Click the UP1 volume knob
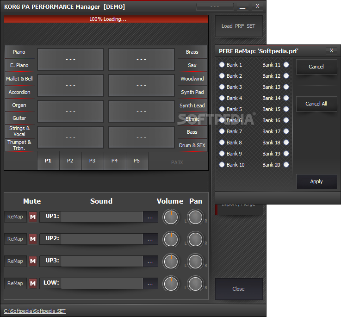This screenshot has height=317, width=341. coord(171,217)
